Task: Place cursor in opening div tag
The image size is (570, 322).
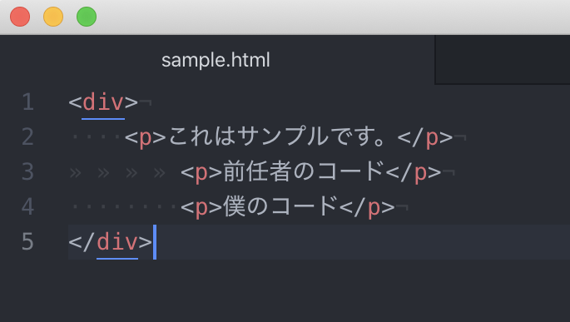Action: pyautogui.click(x=103, y=102)
